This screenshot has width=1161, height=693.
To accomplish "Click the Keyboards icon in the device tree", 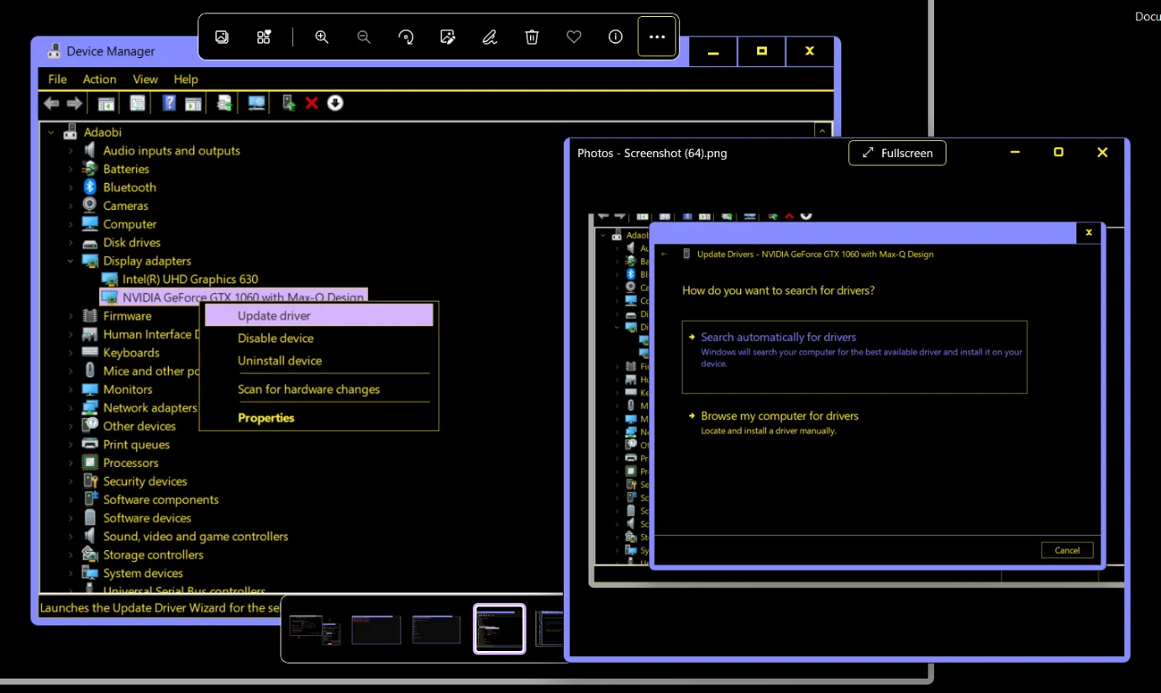I will click(90, 353).
